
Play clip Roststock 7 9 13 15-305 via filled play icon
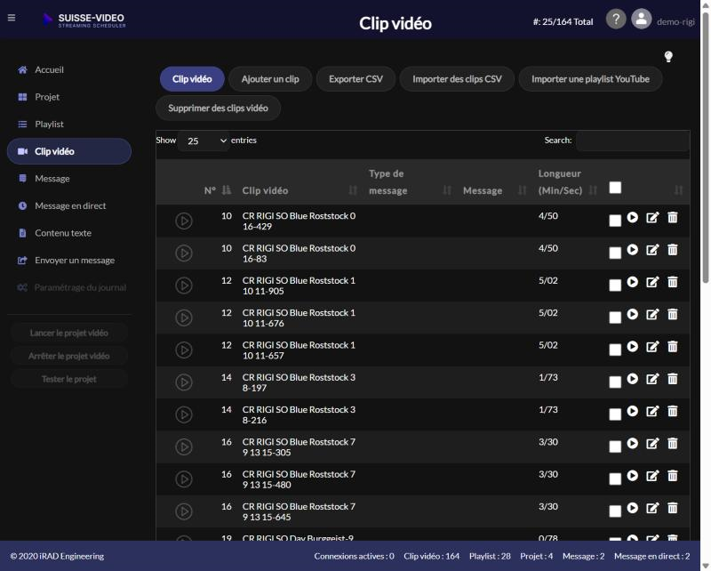(x=633, y=443)
